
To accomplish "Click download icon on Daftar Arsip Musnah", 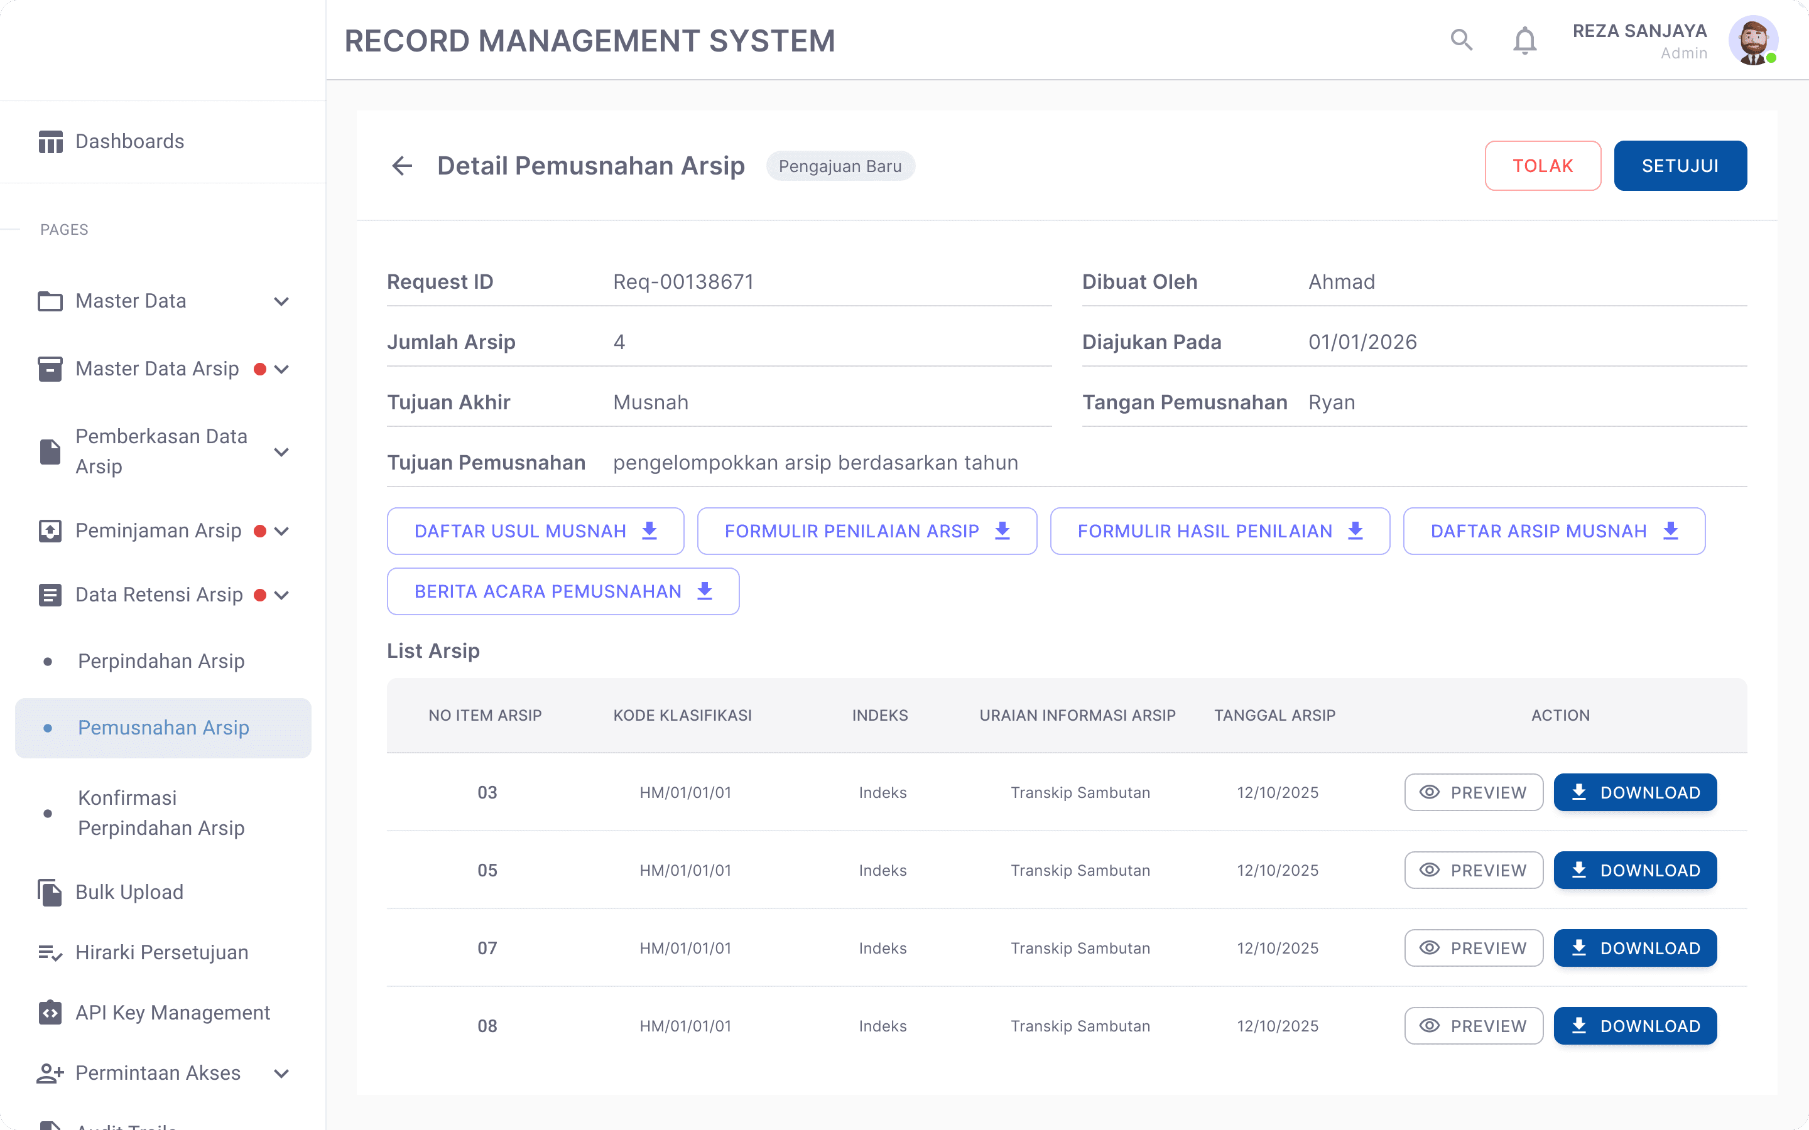I will pos(1671,530).
